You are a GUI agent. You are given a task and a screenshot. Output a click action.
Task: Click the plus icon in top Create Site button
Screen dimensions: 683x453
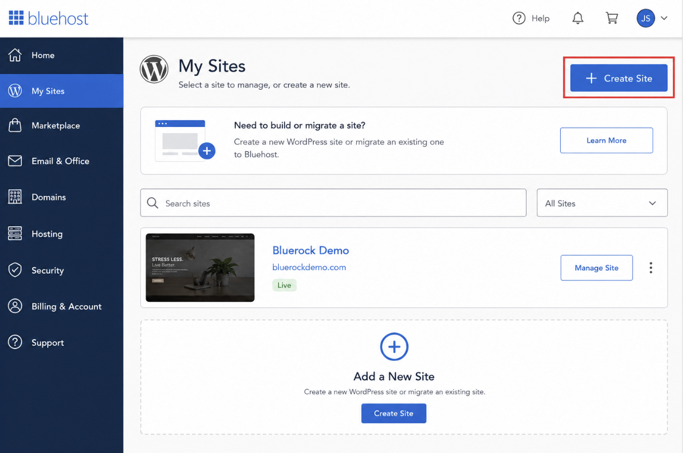tap(591, 79)
